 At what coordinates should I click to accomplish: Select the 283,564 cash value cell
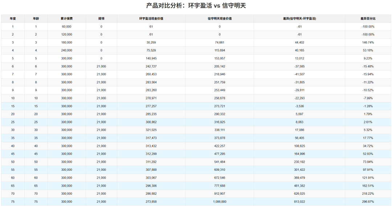[x=151, y=82]
